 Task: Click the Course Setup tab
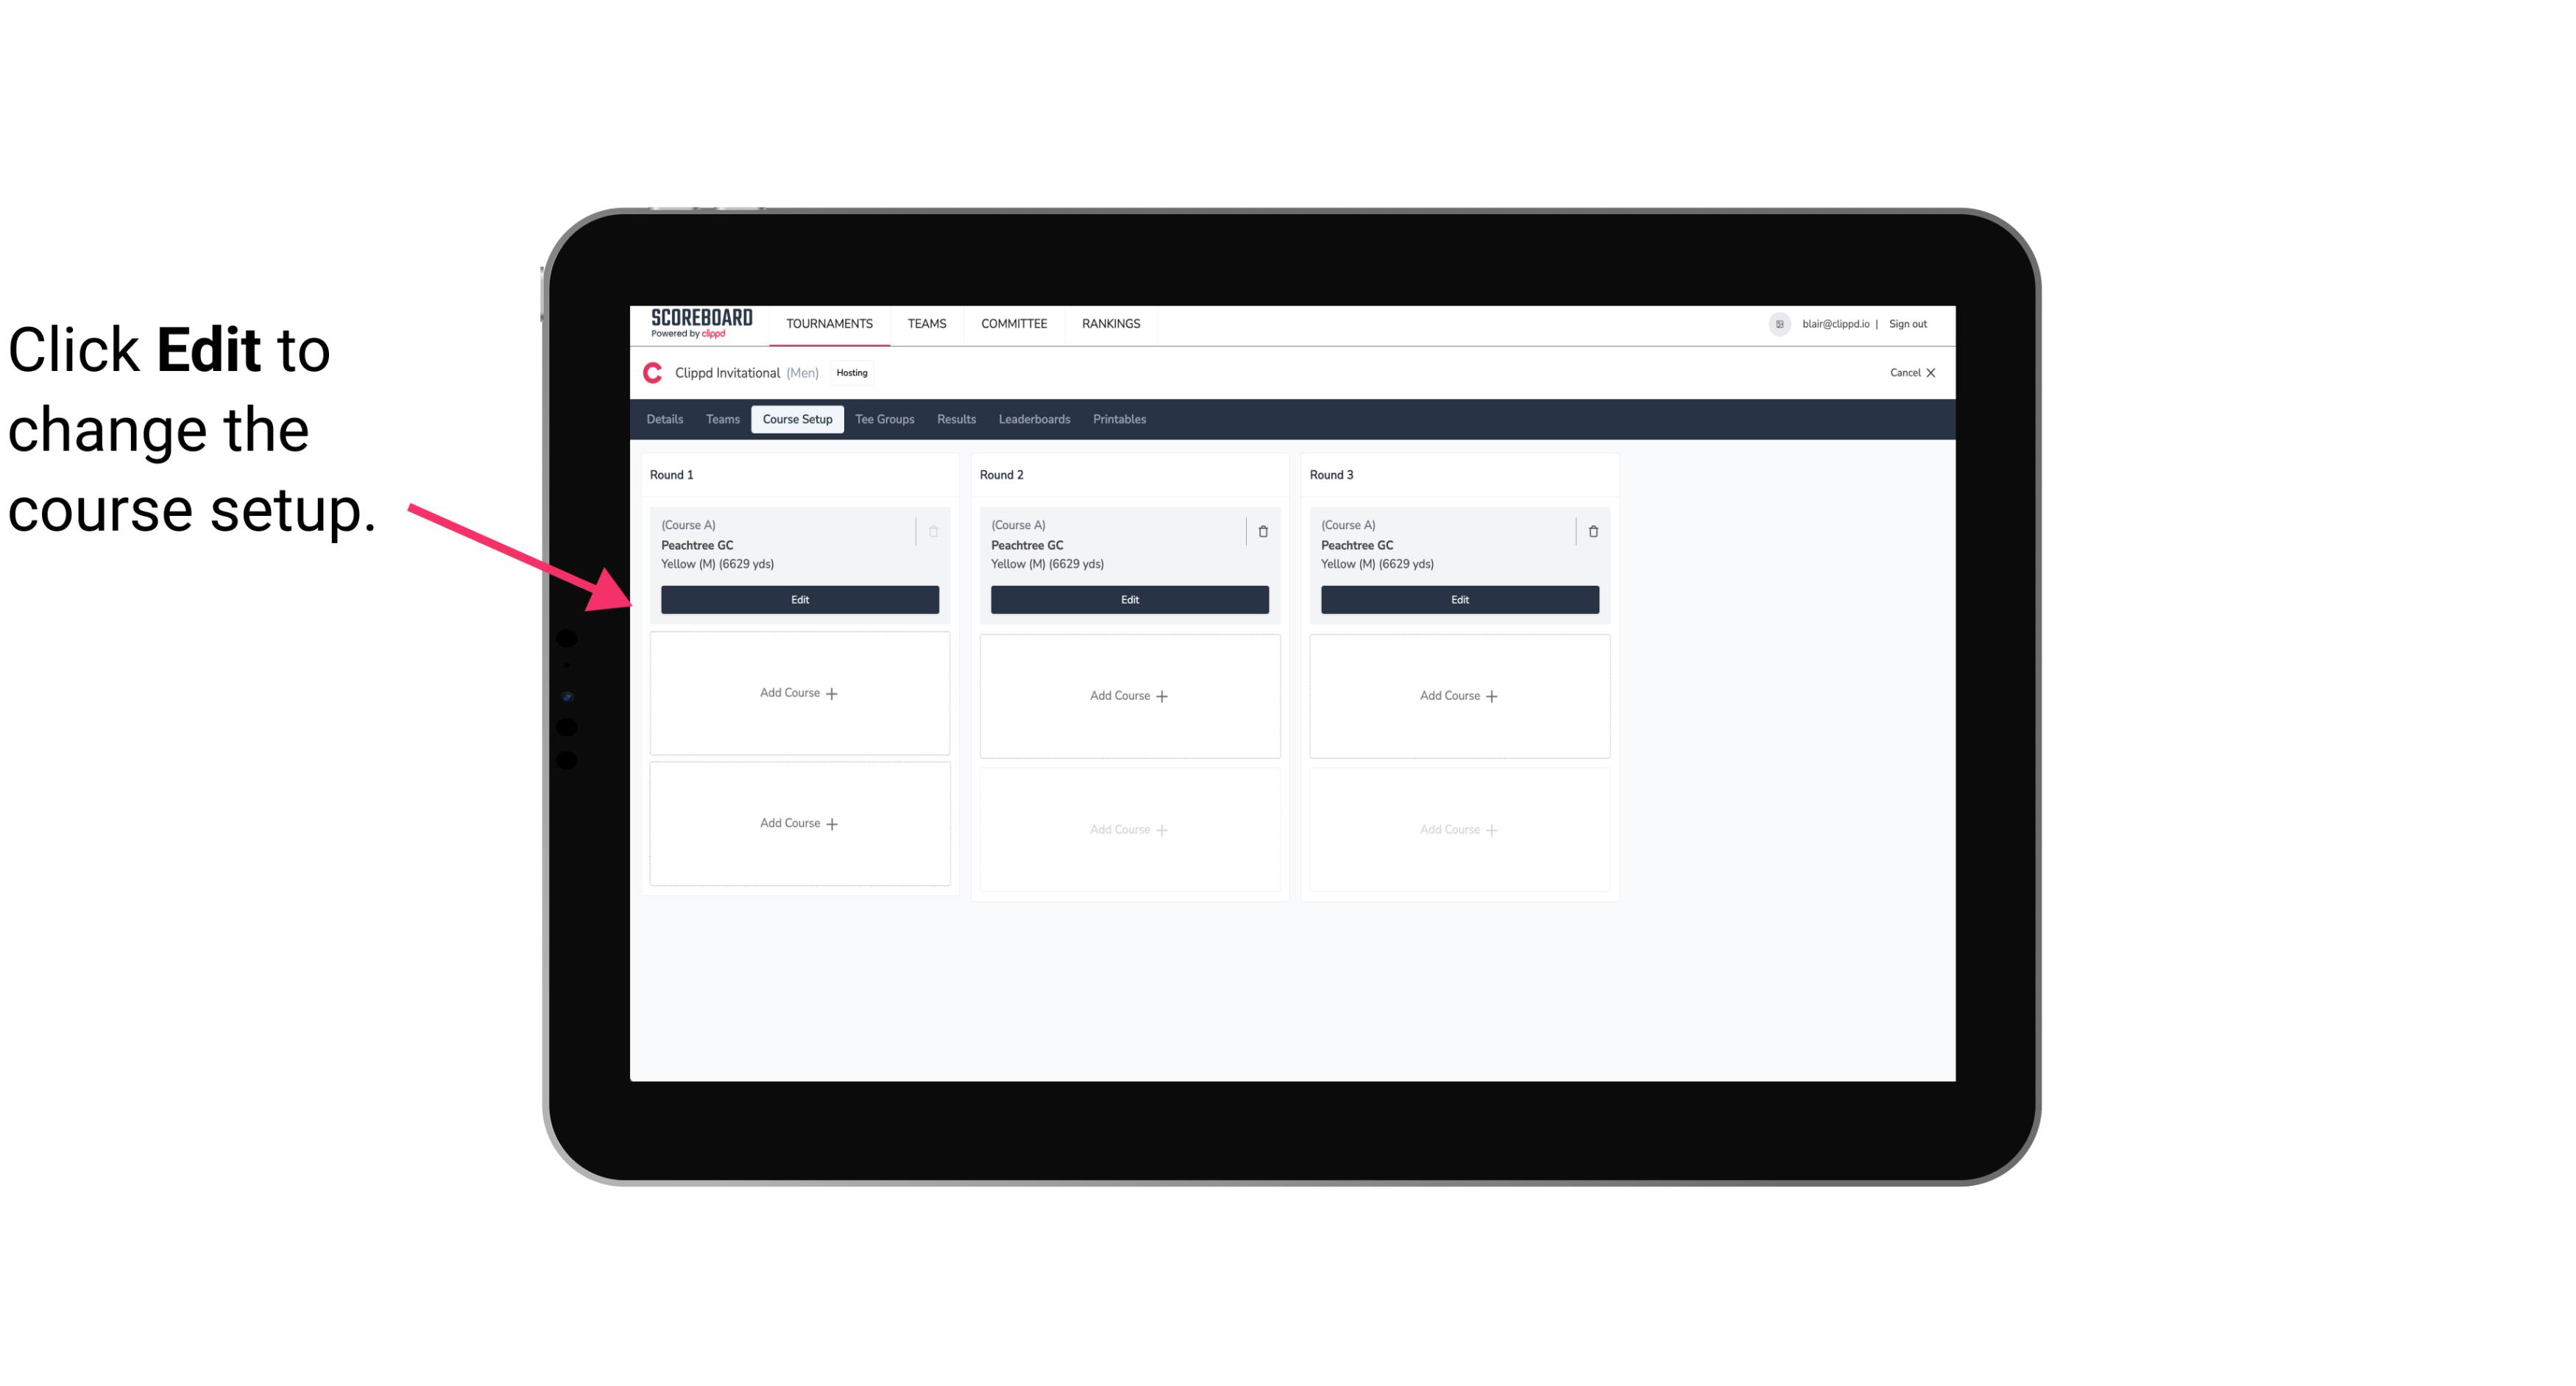click(x=795, y=418)
